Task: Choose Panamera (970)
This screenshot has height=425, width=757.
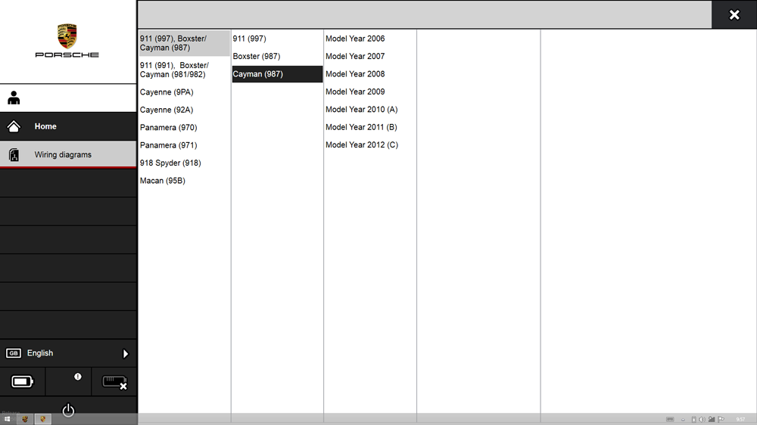Action: [x=185, y=127]
